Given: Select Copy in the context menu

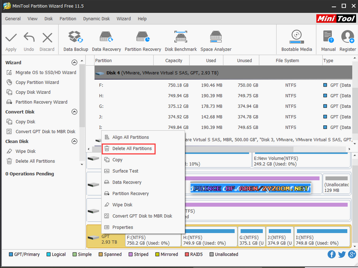Looking at the screenshot, I should pyautogui.click(x=143, y=160).
